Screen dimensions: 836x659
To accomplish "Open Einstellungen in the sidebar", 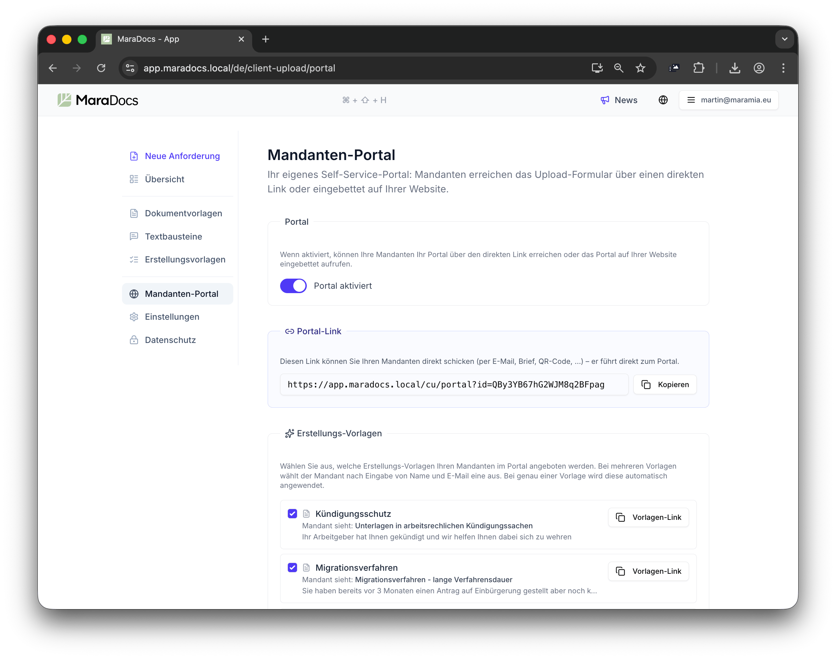I will tap(178, 317).
